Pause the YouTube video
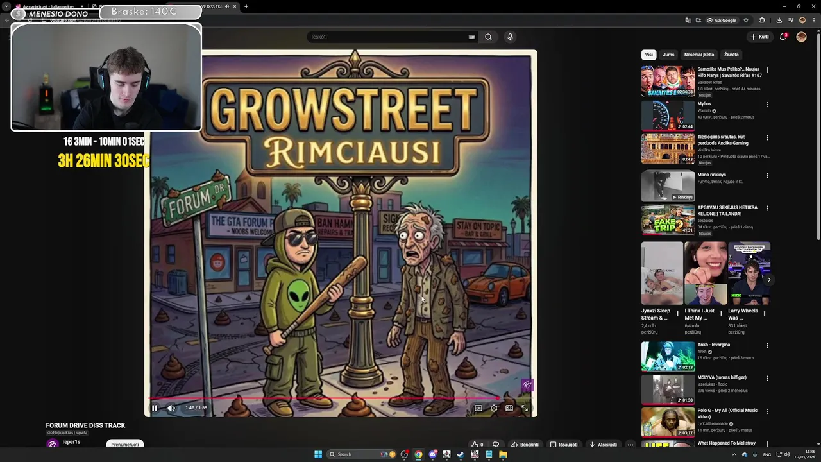 [154, 408]
